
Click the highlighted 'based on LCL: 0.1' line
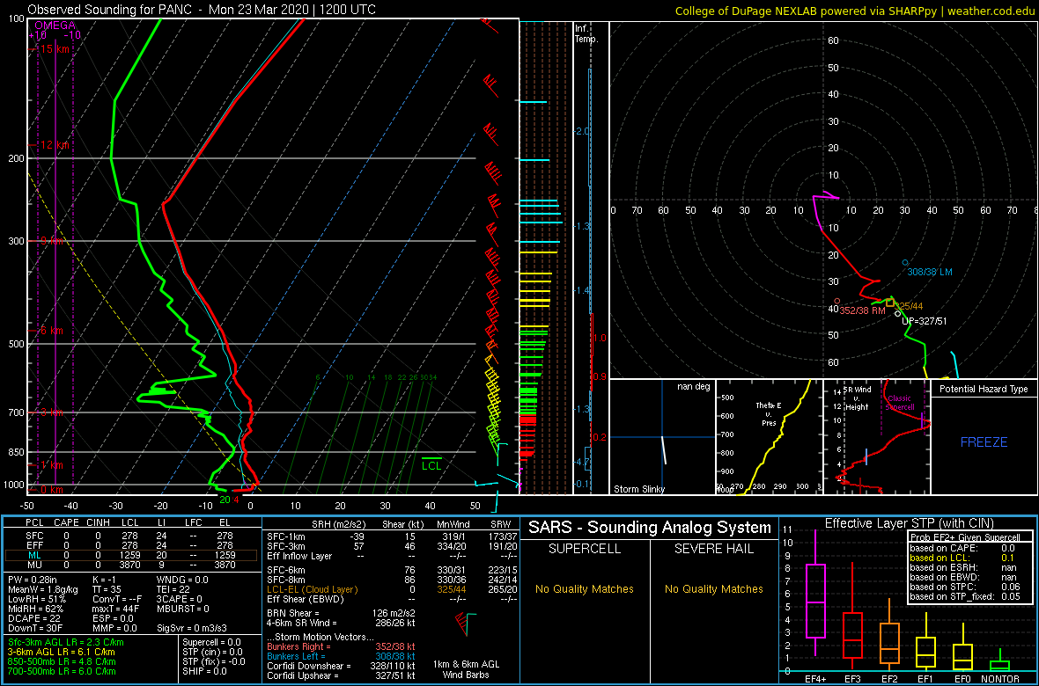962,558
